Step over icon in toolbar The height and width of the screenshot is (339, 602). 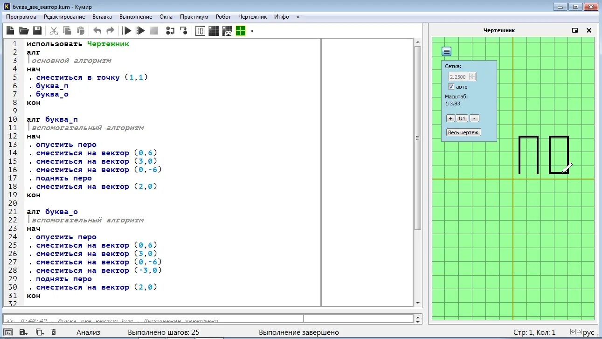pyautogui.click(x=170, y=31)
